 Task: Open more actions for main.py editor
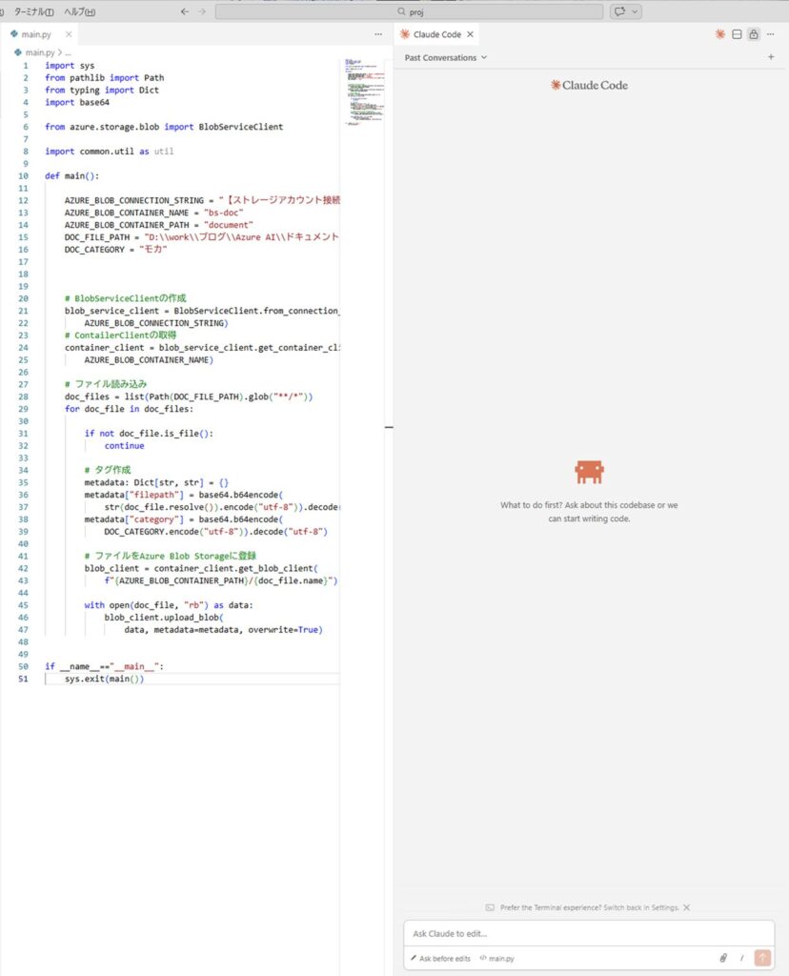coord(378,34)
